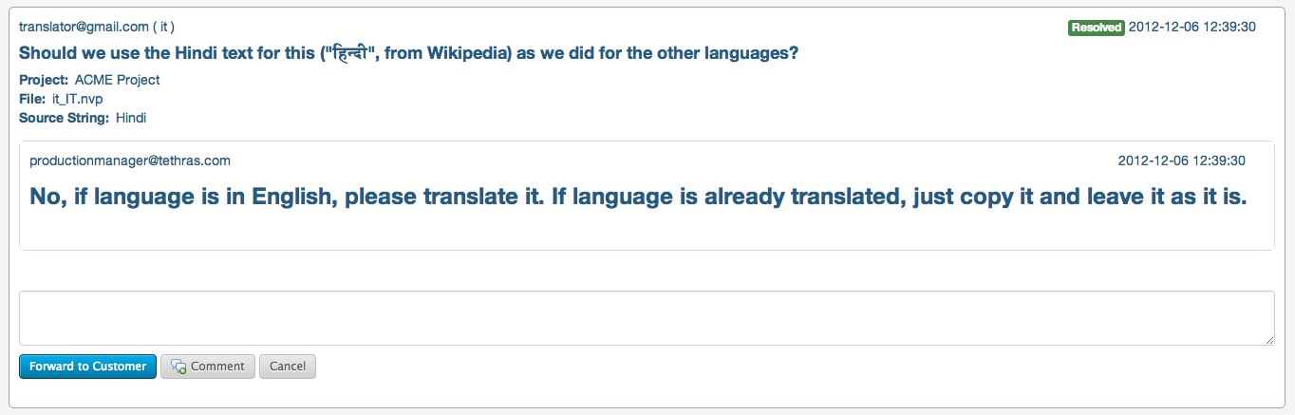Viewport: 1295px width, 415px height.
Task: Click the Hindi script word हिन्दी in the title
Action: pyautogui.click(x=350, y=53)
